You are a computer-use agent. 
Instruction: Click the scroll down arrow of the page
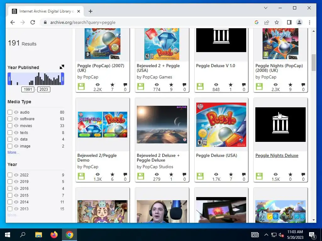(314, 220)
